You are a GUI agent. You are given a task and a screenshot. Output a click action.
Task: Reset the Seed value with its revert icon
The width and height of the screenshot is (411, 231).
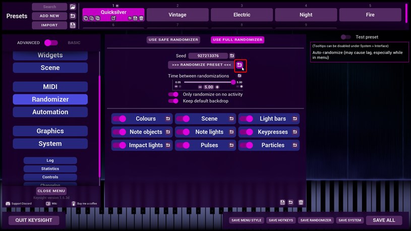click(232, 55)
